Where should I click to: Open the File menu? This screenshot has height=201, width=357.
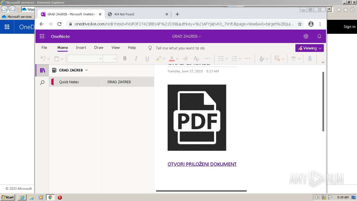point(44,48)
